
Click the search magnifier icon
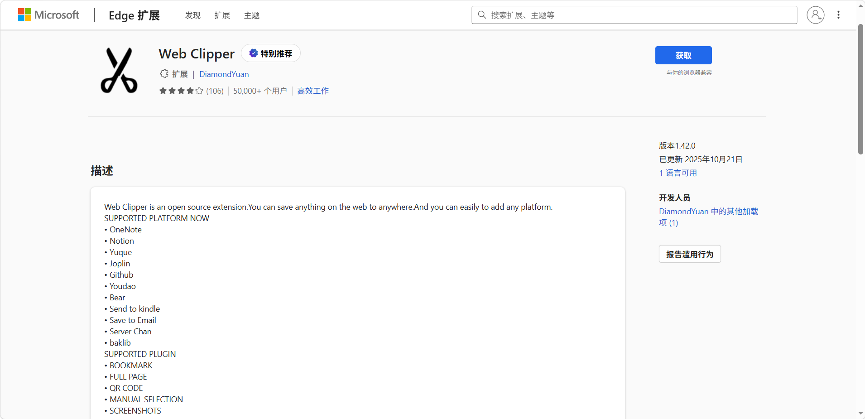(482, 15)
